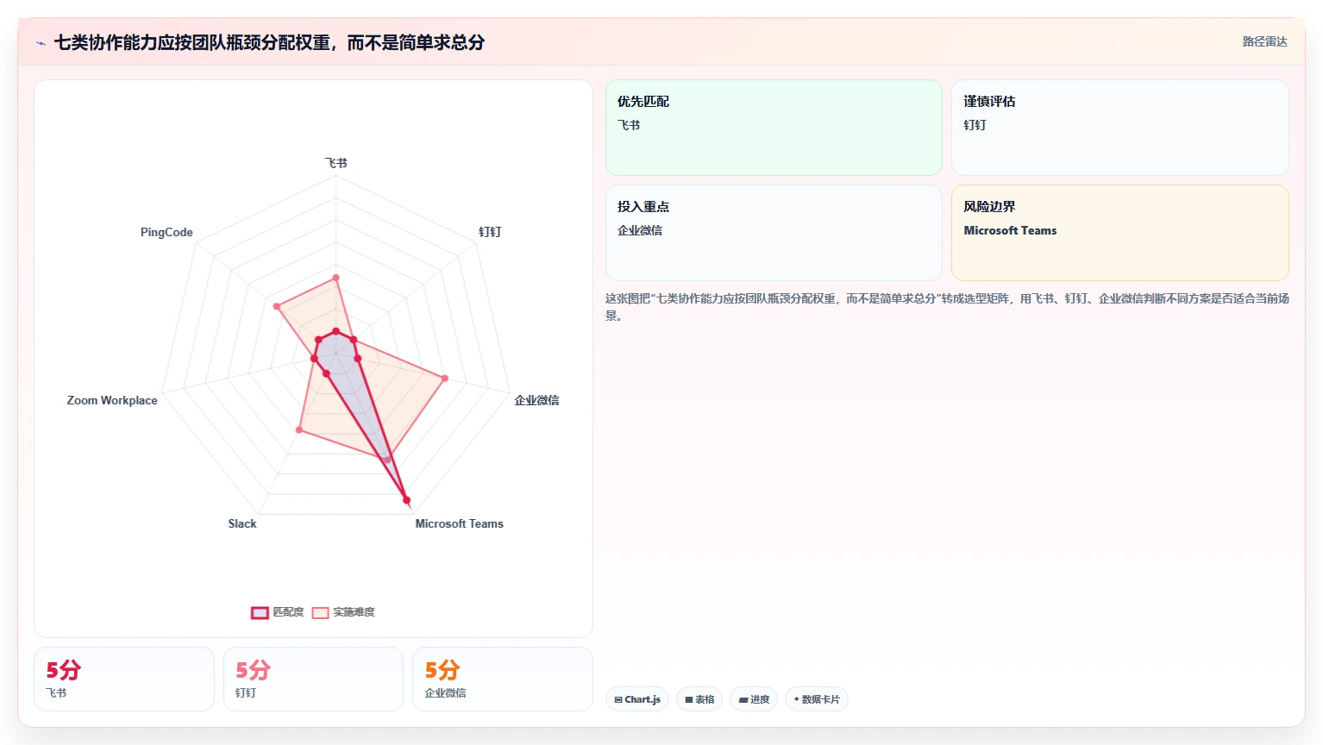Toggle the 实施难度 legend swatch
Viewport: 1323px width, 745px height.
point(320,613)
